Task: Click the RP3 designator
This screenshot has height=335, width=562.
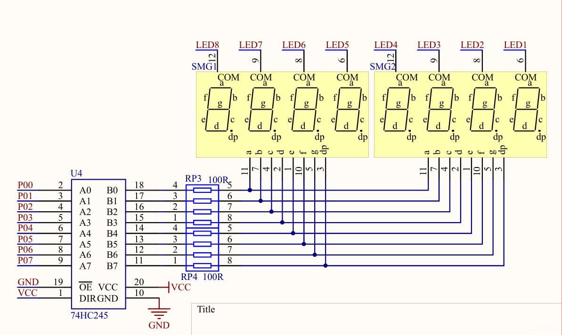Action: tap(193, 179)
